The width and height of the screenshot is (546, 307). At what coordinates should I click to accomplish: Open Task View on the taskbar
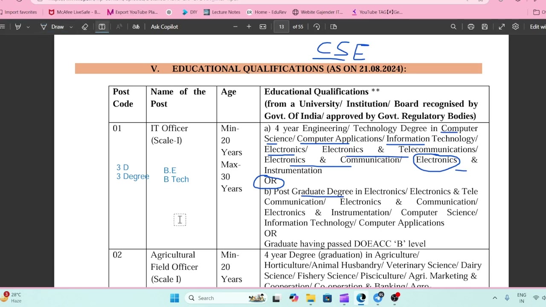pos(276,298)
